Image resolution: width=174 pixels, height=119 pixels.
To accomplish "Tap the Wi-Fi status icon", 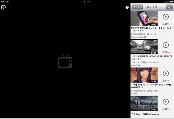I will click(8, 2).
